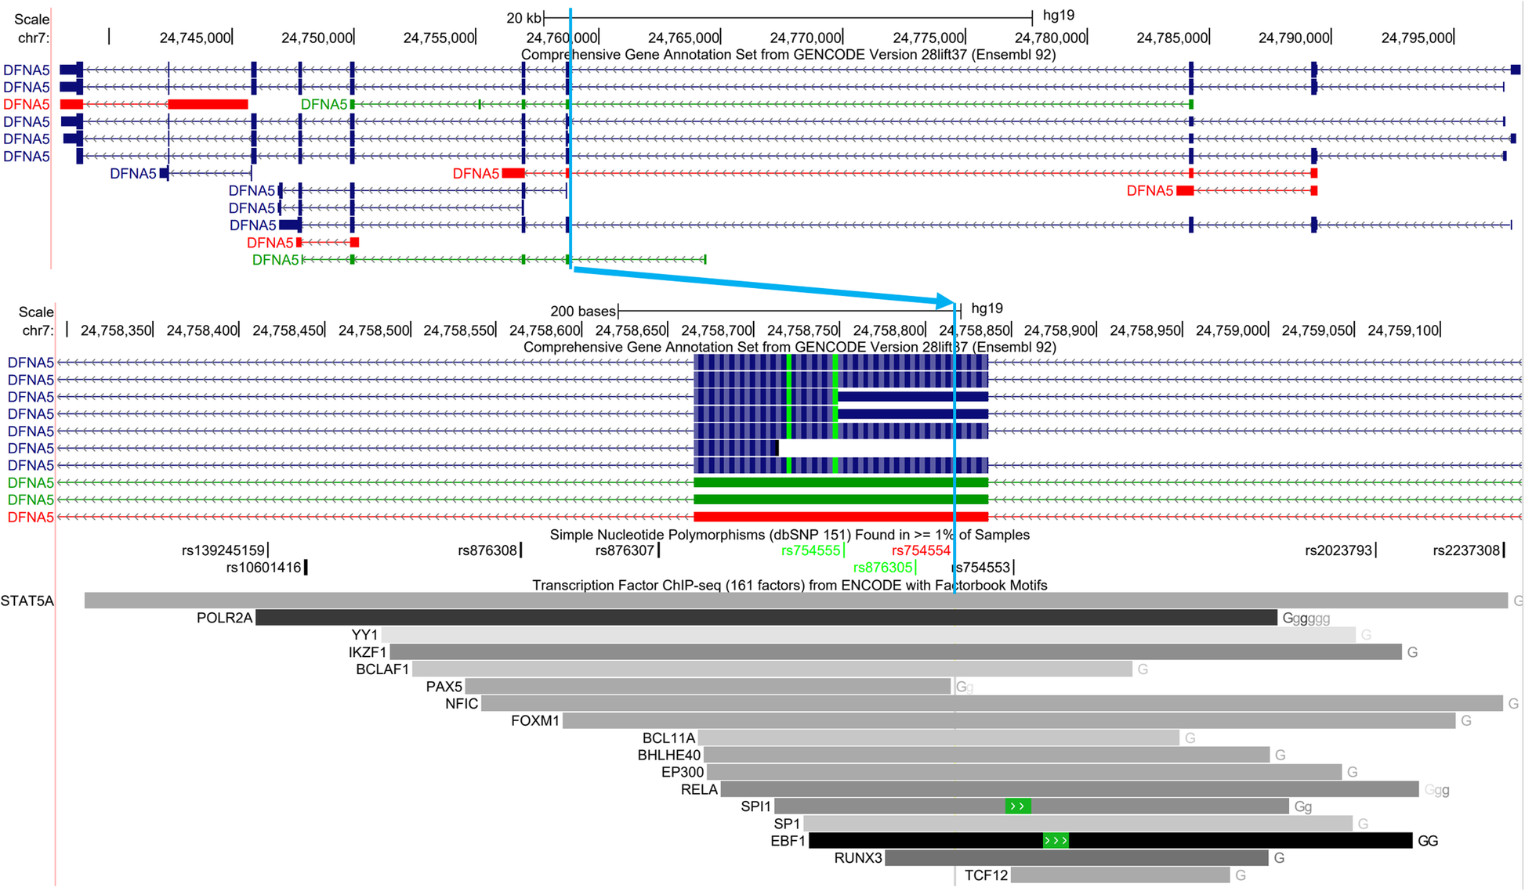The height and width of the screenshot is (891, 1525).
Task: Click the STAT5A ChIP-seq track label
Action: (27, 601)
